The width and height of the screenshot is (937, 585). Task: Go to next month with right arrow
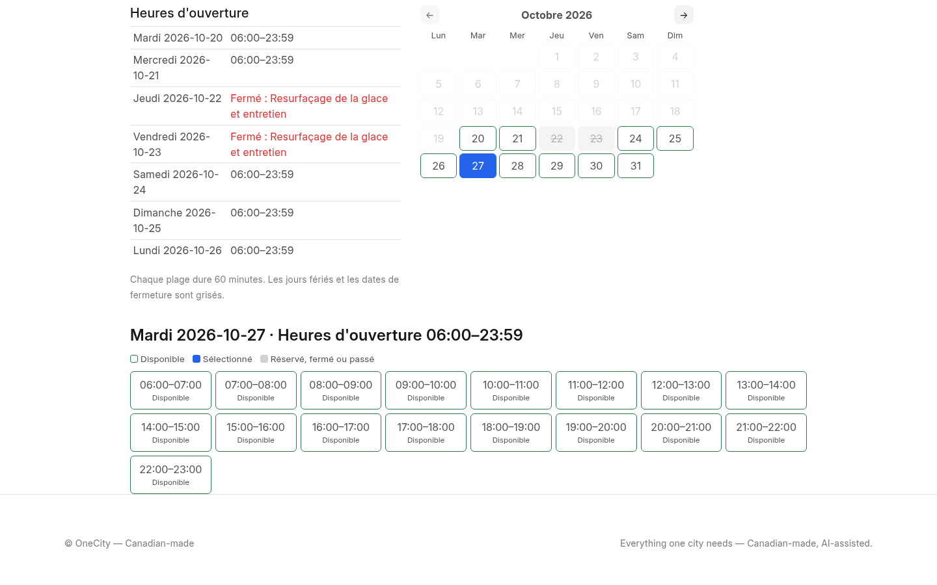coord(684,15)
